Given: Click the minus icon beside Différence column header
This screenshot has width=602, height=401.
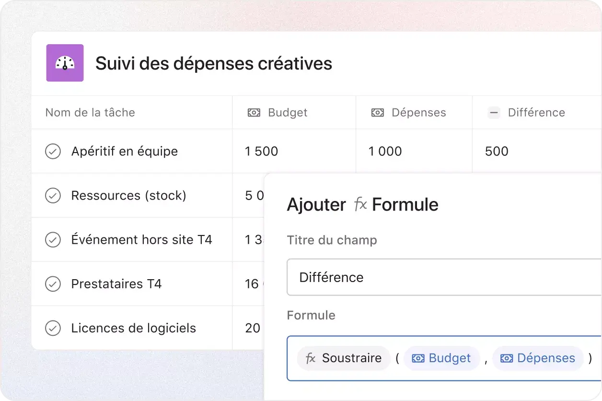Looking at the screenshot, I should click(493, 112).
